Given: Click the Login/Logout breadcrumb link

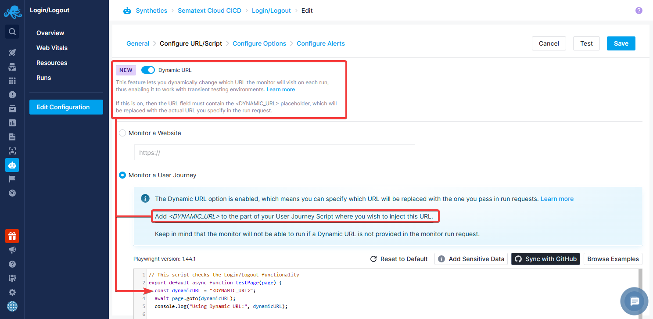Looking at the screenshot, I should (271, 11).
